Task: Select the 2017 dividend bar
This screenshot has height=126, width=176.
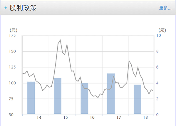Action: [x=111, y=94]
